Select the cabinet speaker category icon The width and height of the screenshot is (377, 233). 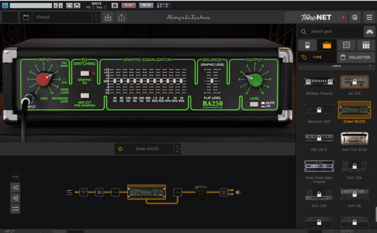point(346,45)
